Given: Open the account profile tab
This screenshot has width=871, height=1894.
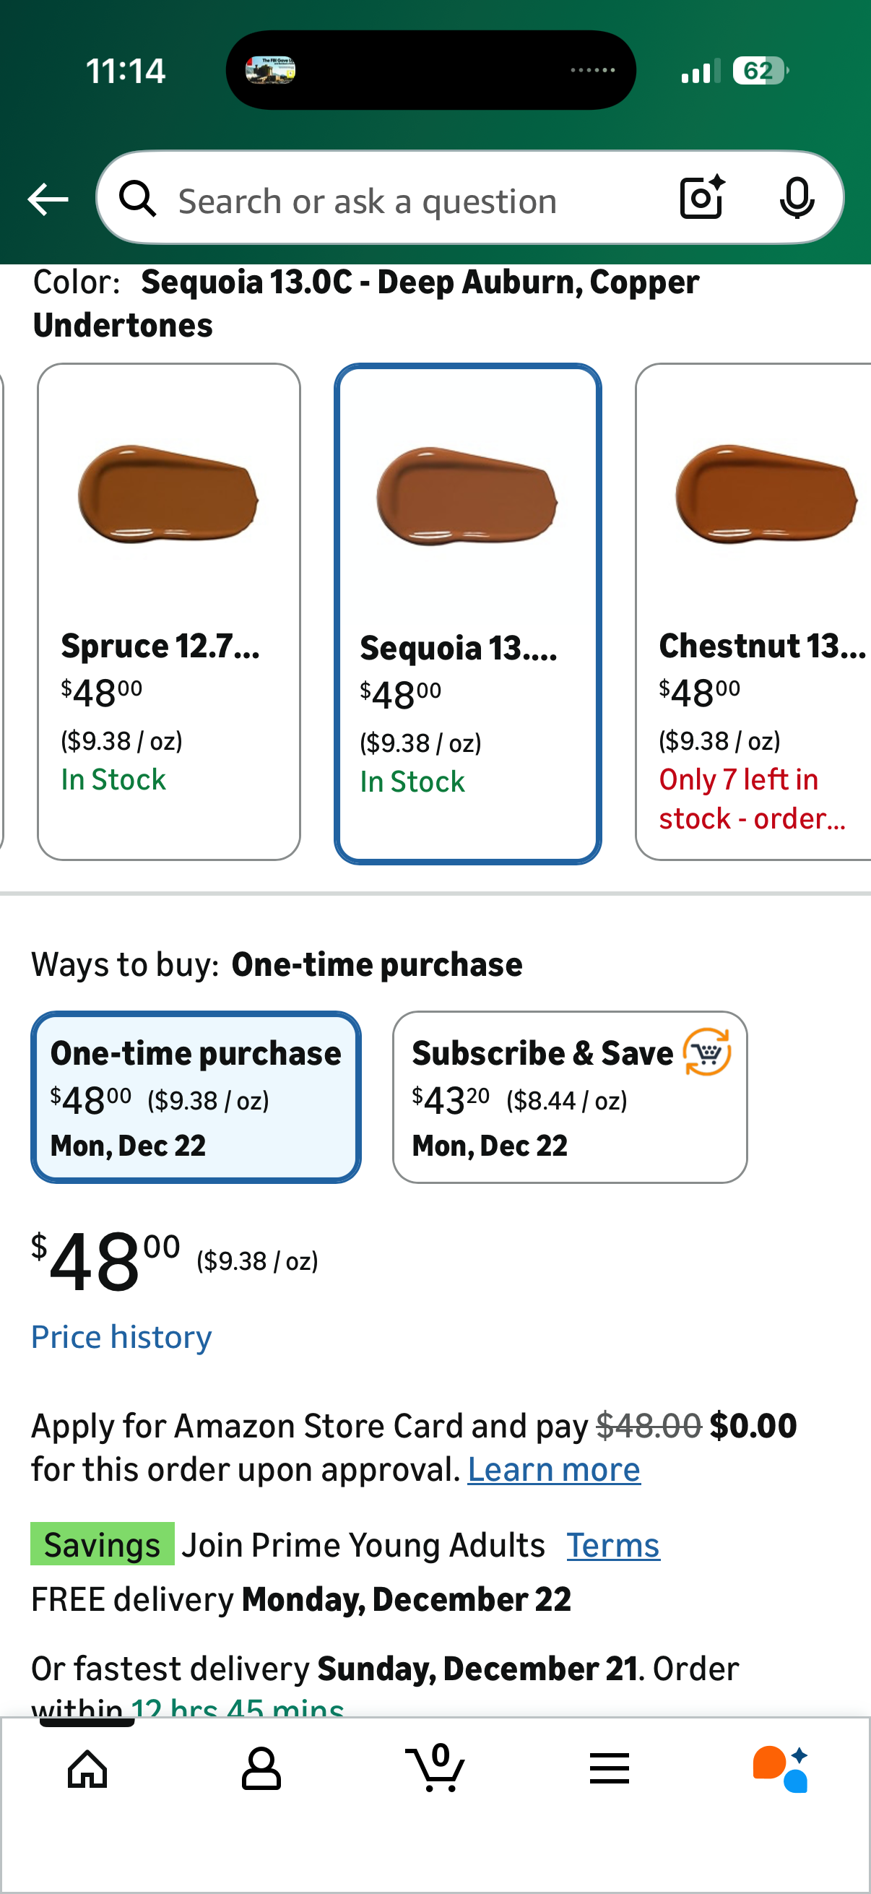Looking at the screenshot, I should (261, 1768).
